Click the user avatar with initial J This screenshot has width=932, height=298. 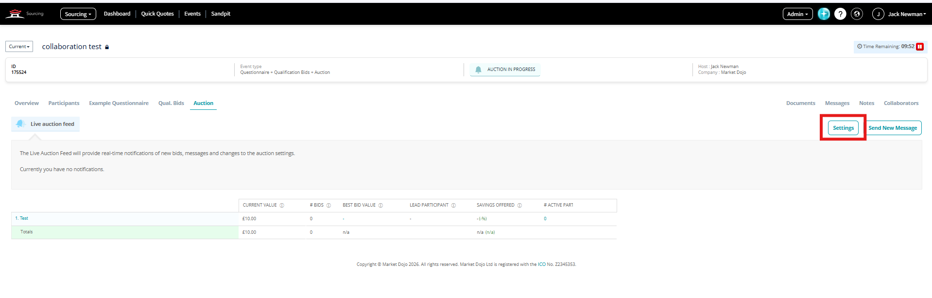click(x=878, y=14)
